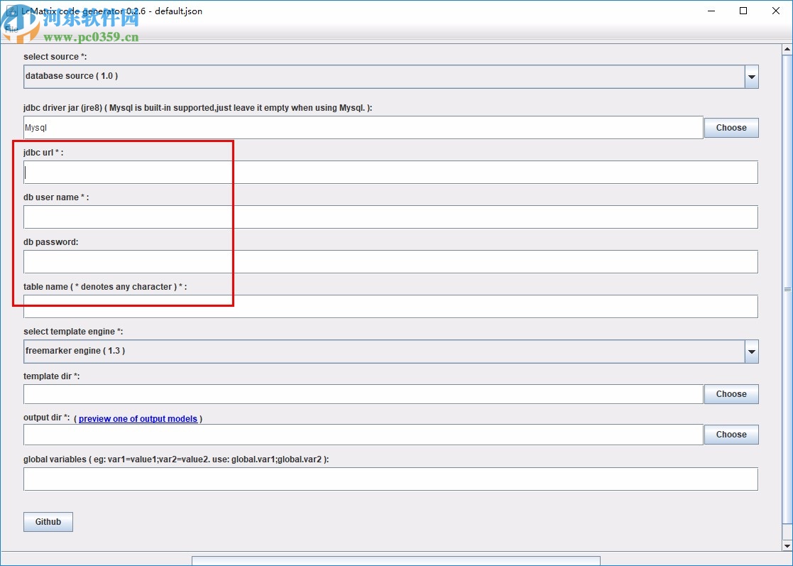Image resolution: width=793 pixels, height=566 pixels.
Task: Open preview one of output models link
Action: coord(138,419)
